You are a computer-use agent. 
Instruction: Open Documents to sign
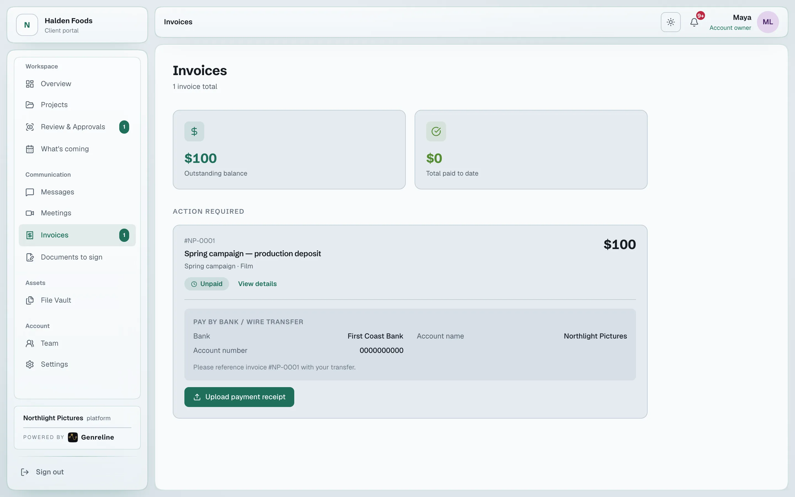click(x=77, y=257)
